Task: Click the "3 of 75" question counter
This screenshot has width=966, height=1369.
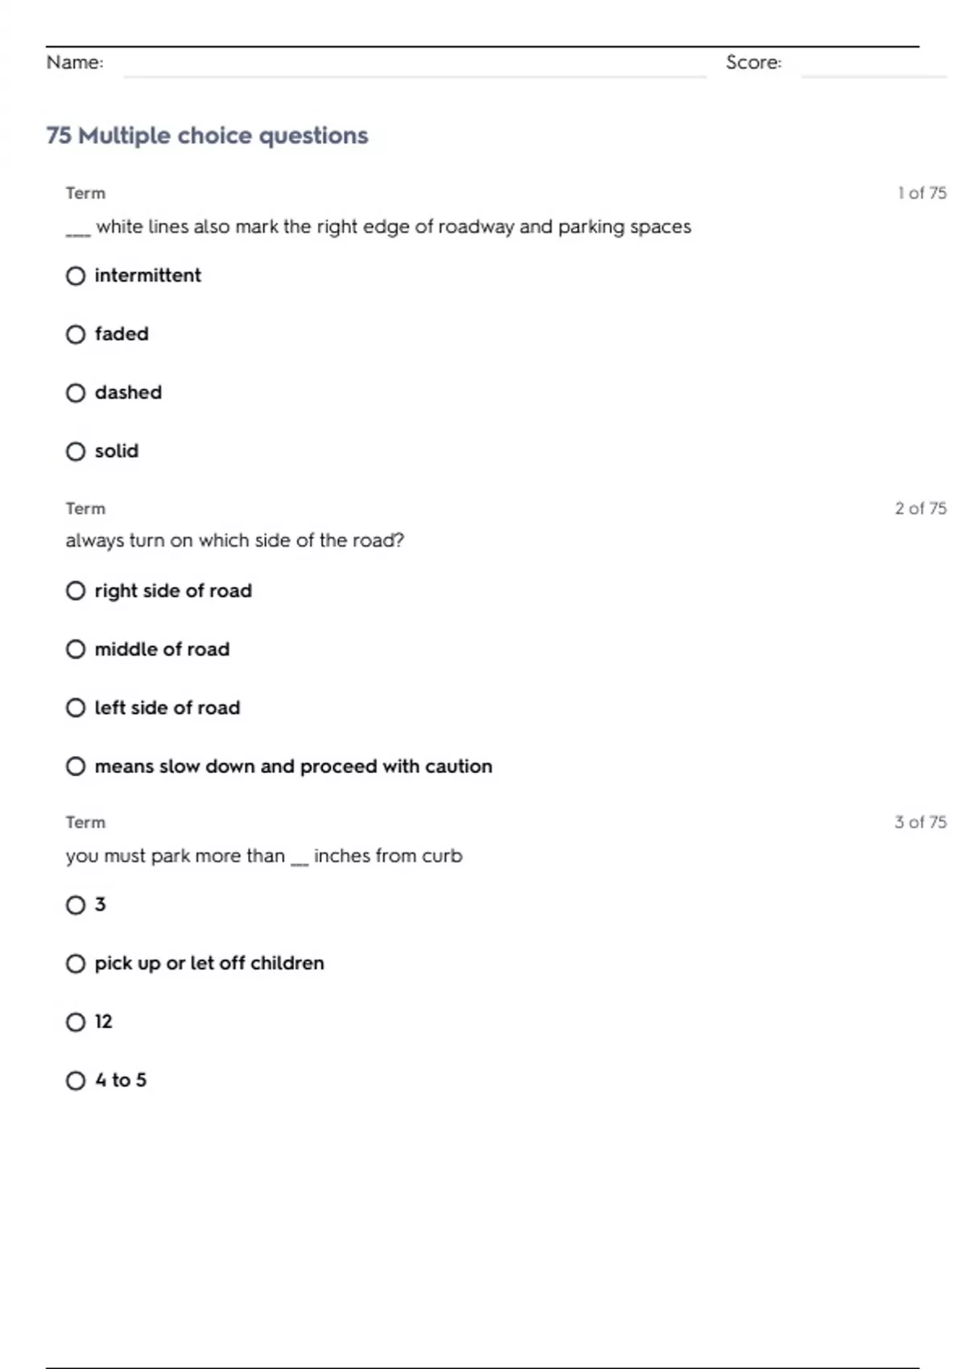Action: click(x=920, y=822)
